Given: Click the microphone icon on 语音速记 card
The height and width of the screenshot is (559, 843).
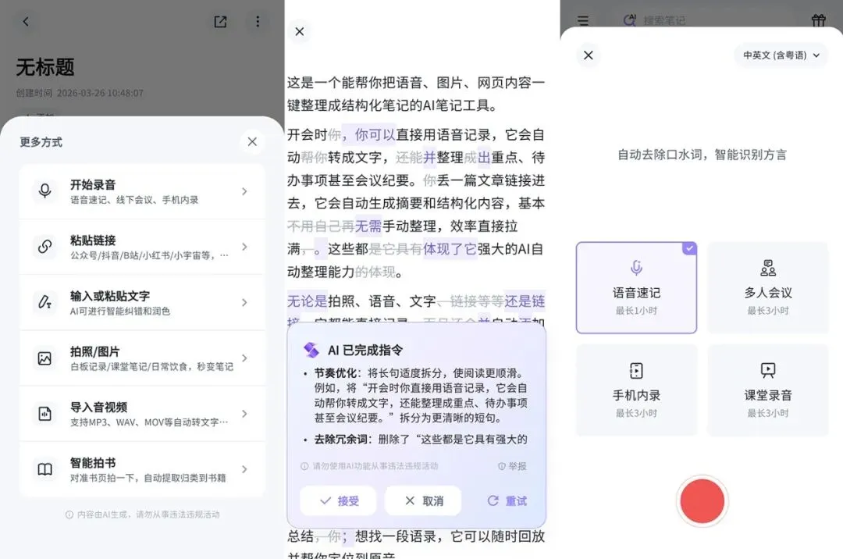Looking at the screenshot, I should pos(637,268).
